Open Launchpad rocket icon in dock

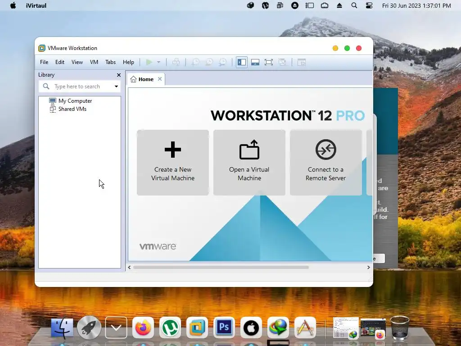89,328
